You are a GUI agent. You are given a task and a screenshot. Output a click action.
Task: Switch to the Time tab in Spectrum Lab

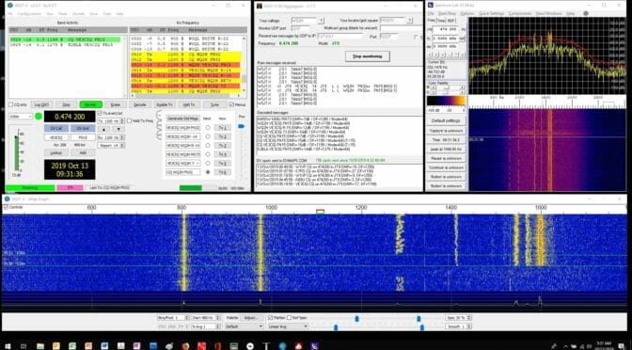(x=441, y=20)
